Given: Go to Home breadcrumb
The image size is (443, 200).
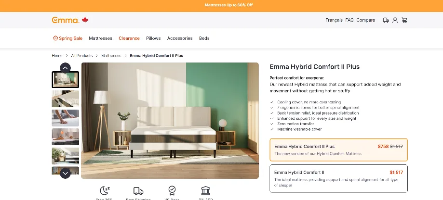Looking at the screenshot, I should click(x=57, y=56).
